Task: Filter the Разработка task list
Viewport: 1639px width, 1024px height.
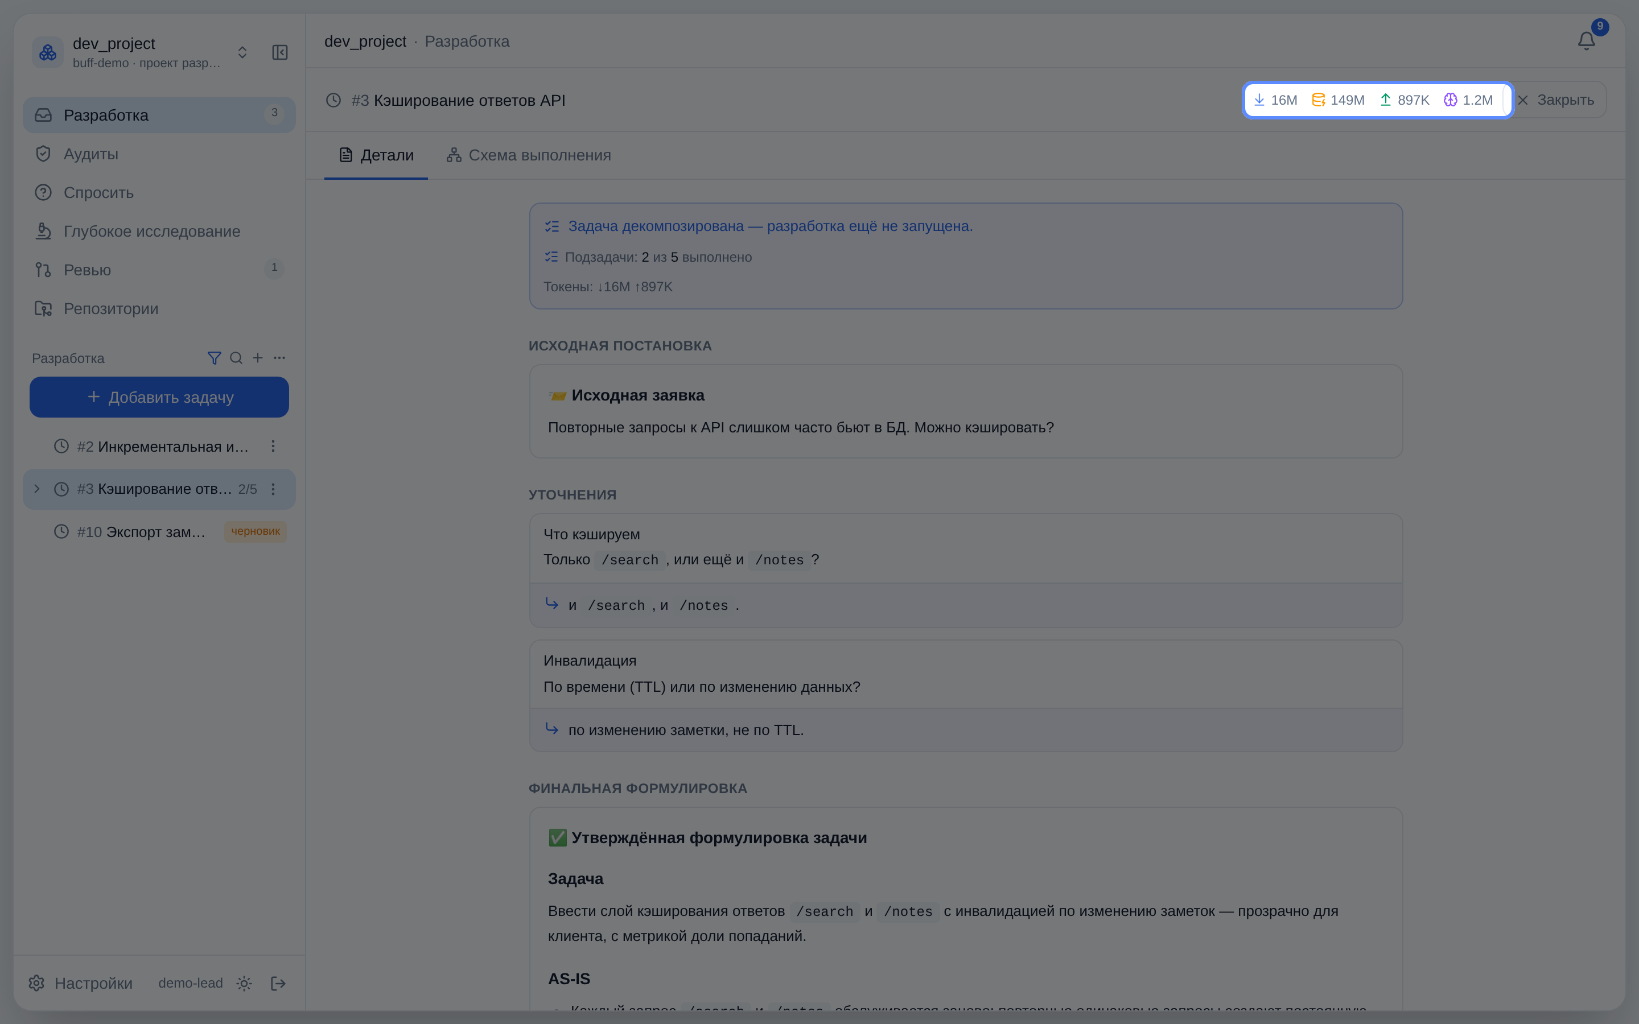Action: tap(214, 358)
